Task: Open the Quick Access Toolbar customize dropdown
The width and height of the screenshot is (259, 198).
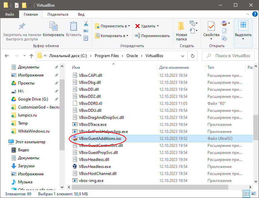Action: tap(30, 6)
